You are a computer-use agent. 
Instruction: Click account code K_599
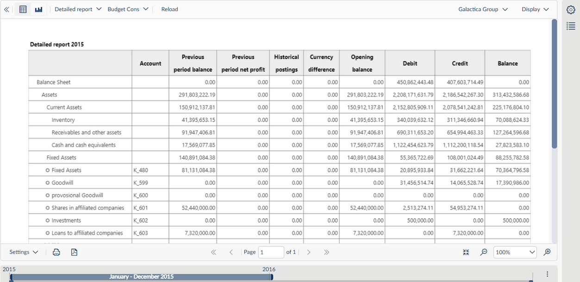pyautogui.click(x=141, y=183)
